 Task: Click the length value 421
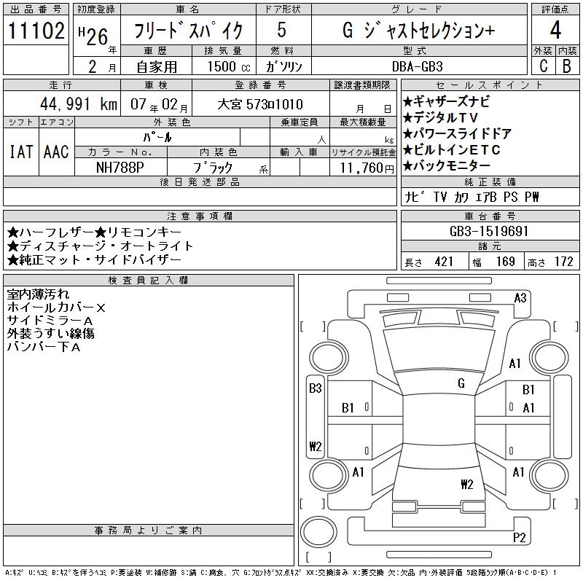pyautogui.click(x=444, y=262)
